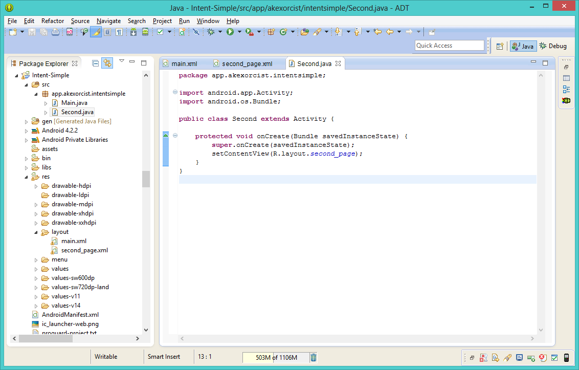Expand the Android 4.2.2 library
The width and height of the screenshot is (579, 370).
(x=26, y=131)
